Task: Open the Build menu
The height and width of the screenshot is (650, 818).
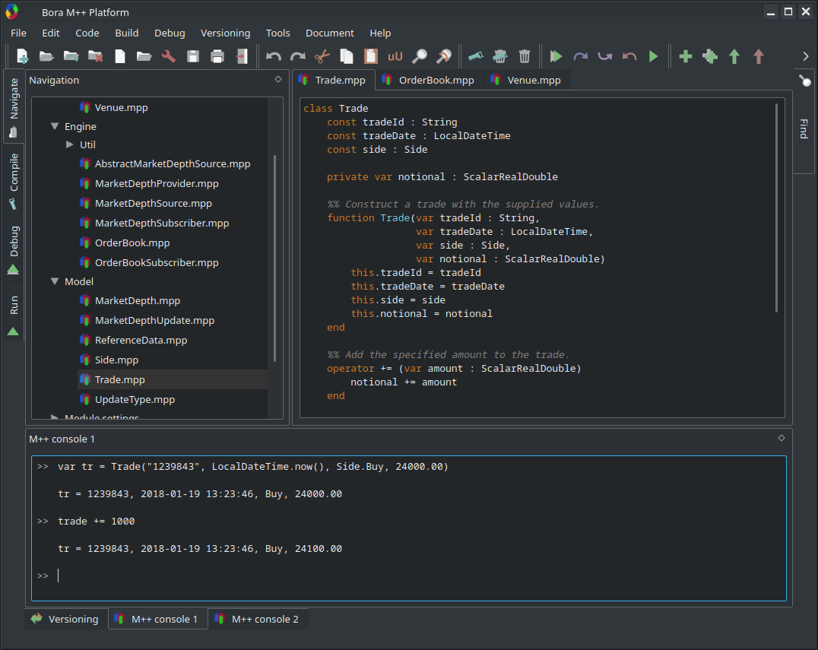Action: (x=127, y=33)
